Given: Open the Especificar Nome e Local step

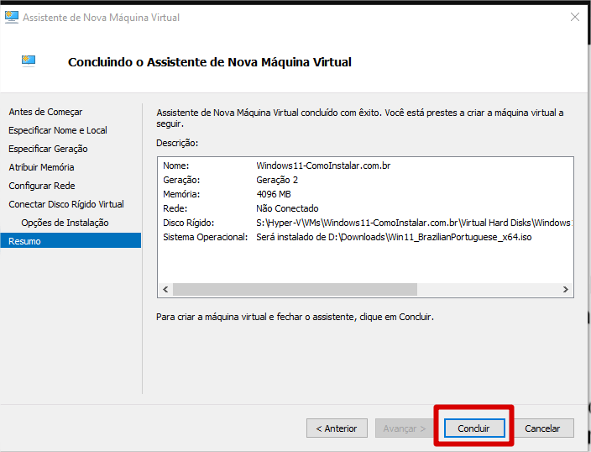Looking at the screenshot, I should (x=58, y=130).
